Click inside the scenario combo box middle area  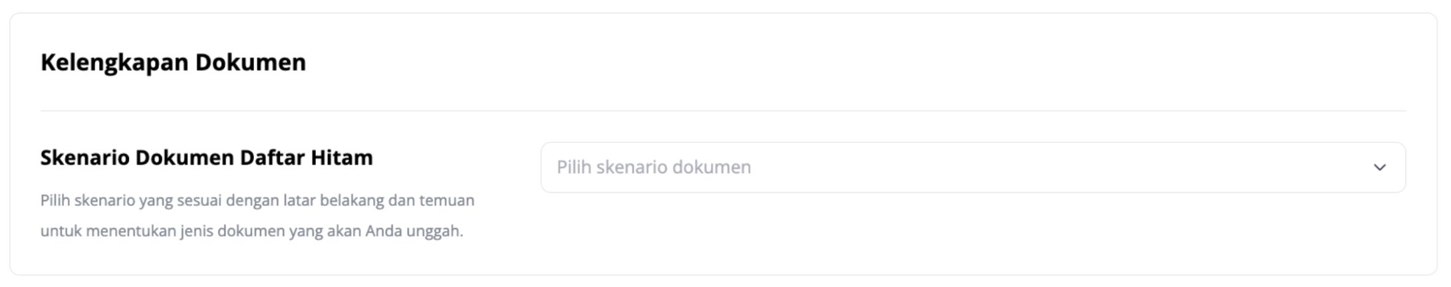tap(973, 167)
